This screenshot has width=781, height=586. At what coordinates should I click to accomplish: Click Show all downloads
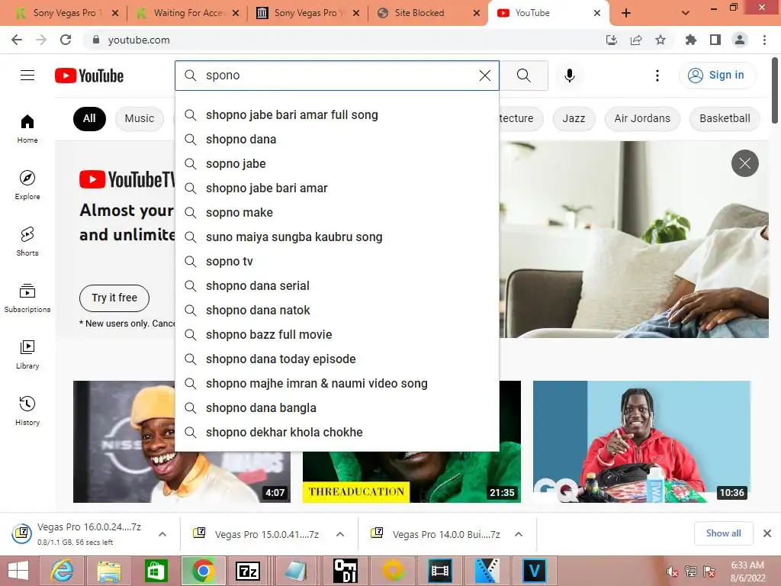click(723, 533)
